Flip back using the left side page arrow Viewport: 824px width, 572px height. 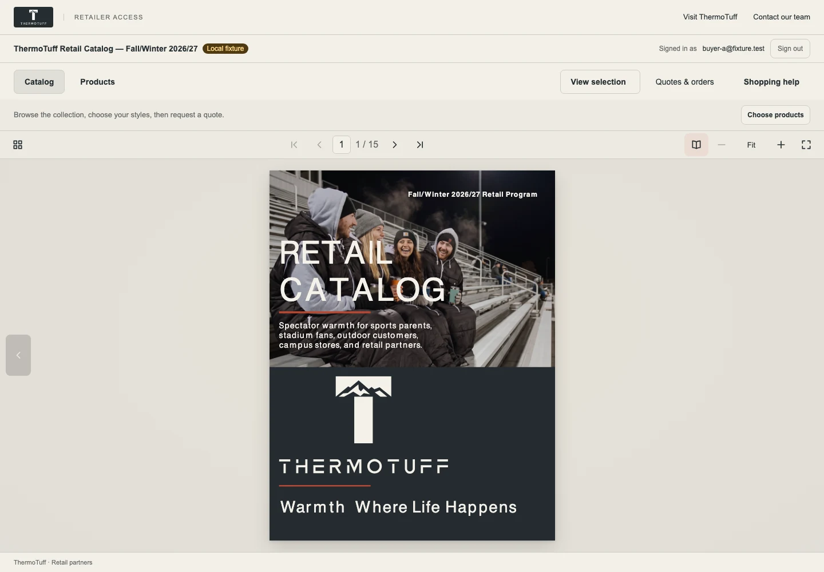(18, 355)
